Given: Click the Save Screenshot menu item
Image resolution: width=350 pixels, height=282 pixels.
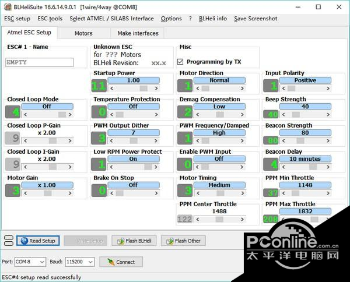Looking at the screenshot, I should click(256, 19).
